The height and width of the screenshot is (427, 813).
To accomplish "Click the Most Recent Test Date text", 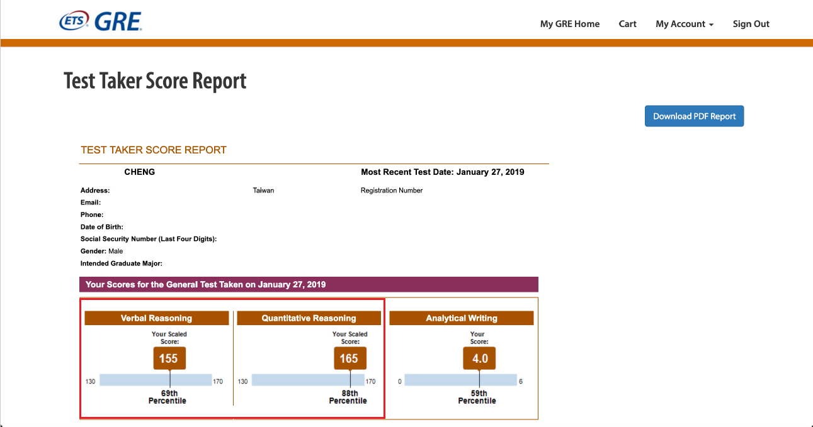I will pos(443,172).
